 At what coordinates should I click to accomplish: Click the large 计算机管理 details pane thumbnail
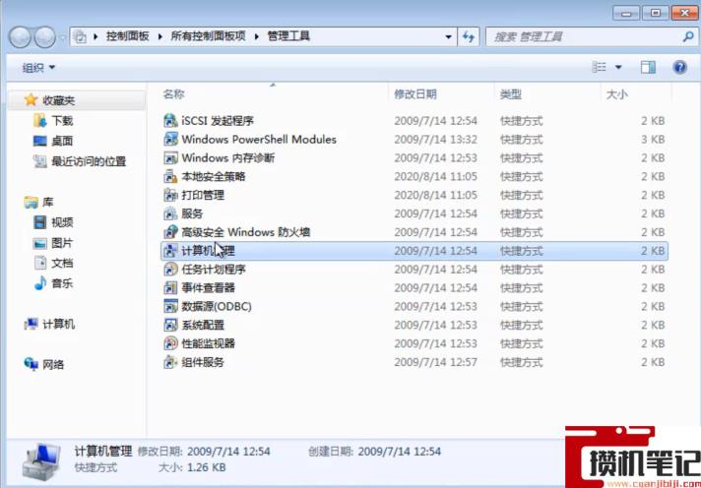[x=41, y=460]
